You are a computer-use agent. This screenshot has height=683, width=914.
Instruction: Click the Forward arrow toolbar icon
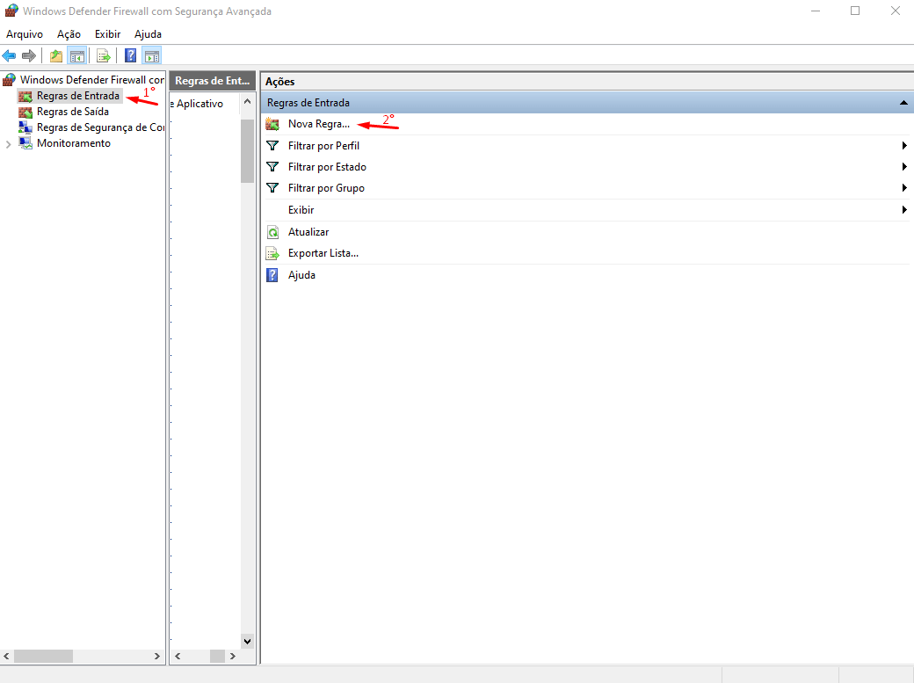28,56
